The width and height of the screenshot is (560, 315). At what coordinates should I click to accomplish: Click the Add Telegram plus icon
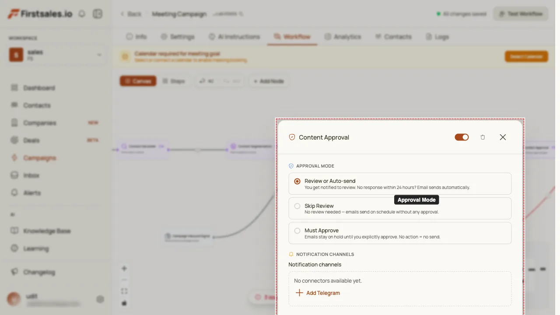(299, 293)
